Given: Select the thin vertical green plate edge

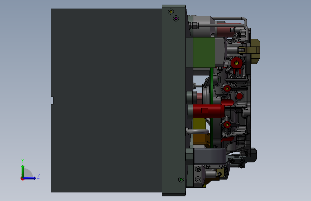Looking at the screenshot, I should (x=212, y=108).
